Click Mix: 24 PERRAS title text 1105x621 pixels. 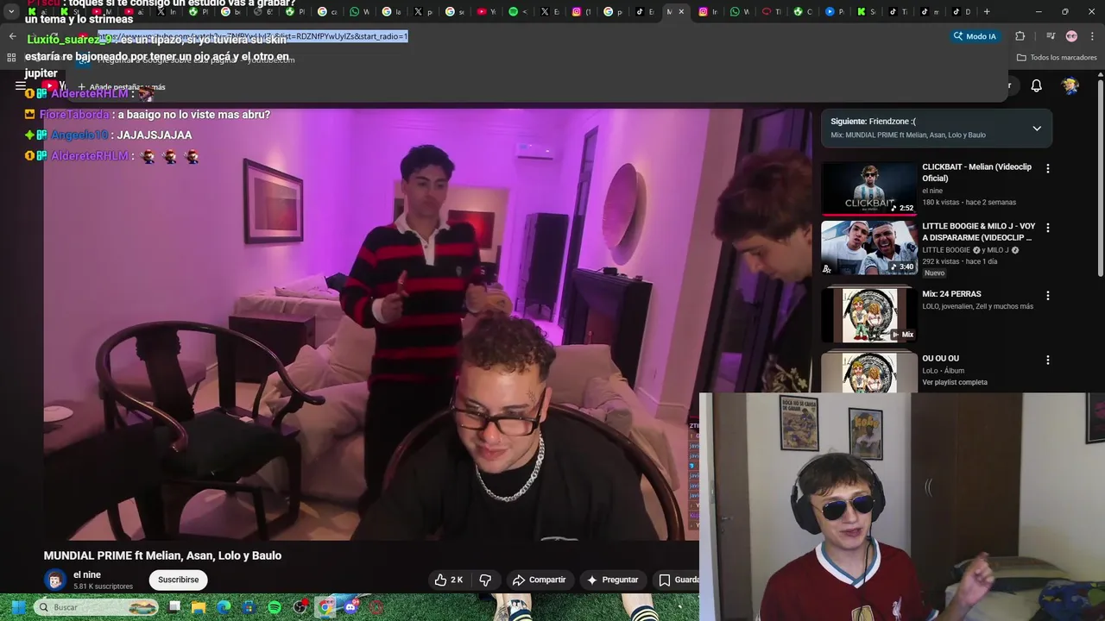click(x=951, y=294)
